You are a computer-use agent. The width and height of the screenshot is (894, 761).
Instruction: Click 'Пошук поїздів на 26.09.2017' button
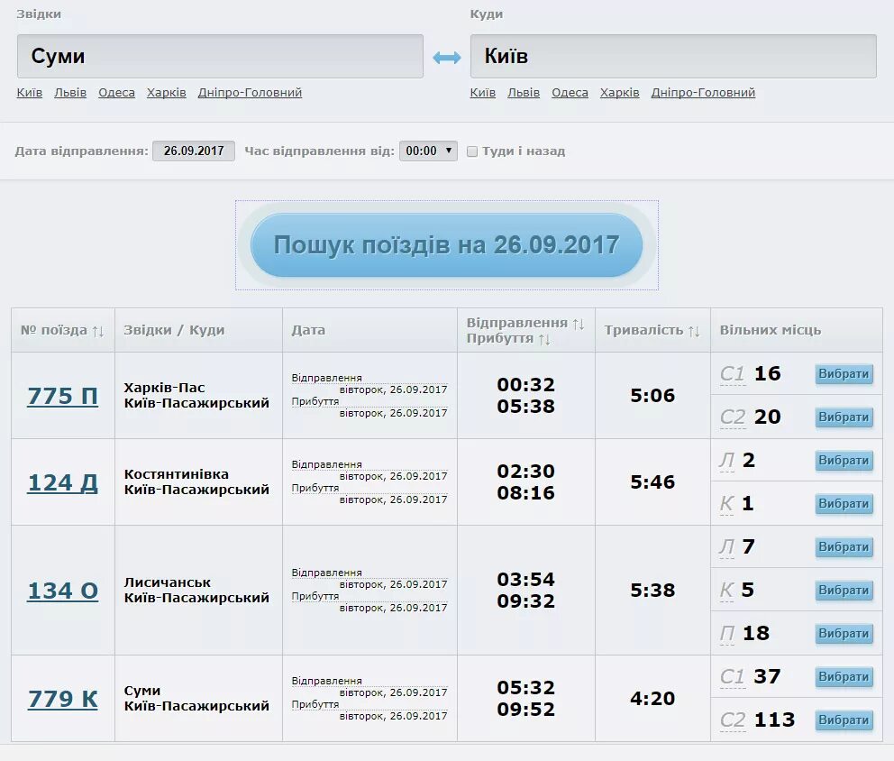(x=446, y=245)
